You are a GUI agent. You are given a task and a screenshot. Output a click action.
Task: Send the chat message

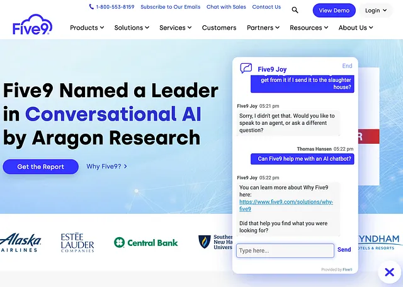(x=344, y=249)
